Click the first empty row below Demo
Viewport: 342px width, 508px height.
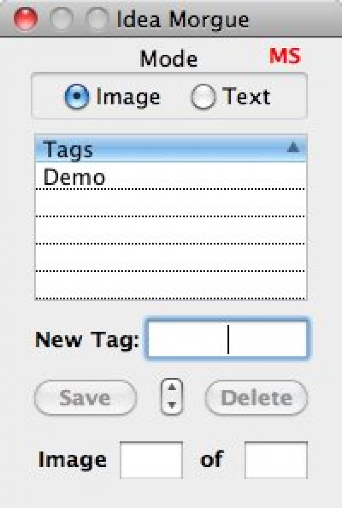point(171,202)
